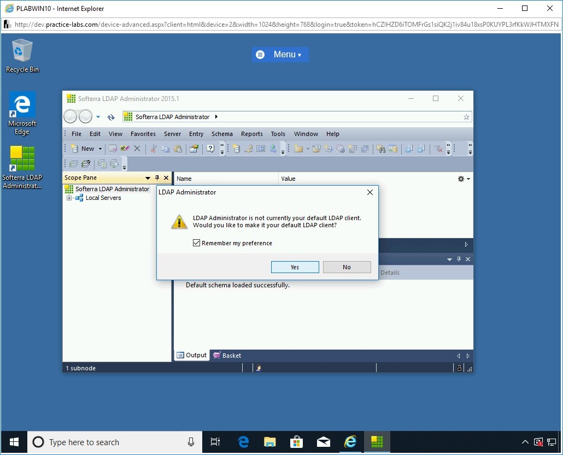Open the Schema menu
Screen dimensions: 563x455
click(222, 134)
